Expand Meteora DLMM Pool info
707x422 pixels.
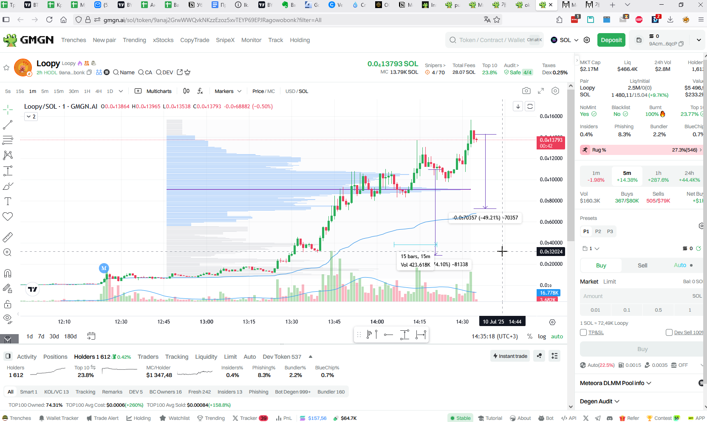pos(616,383)
